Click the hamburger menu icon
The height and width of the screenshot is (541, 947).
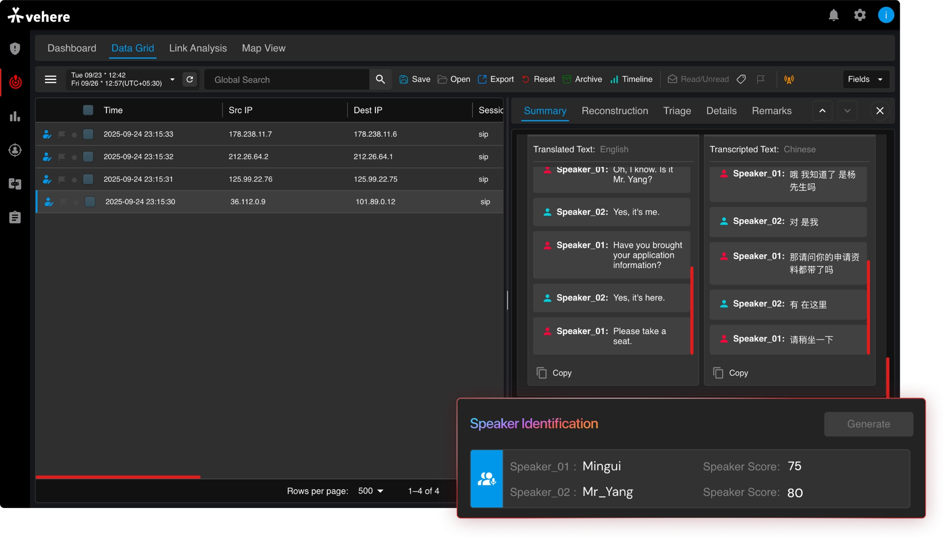point(50,79)
